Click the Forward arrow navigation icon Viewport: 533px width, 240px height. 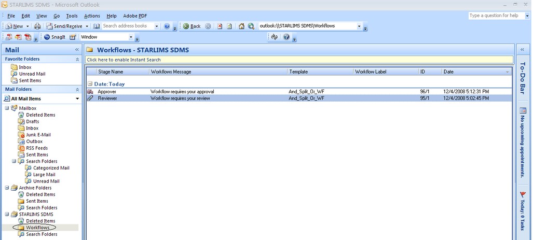click(208, 26)
